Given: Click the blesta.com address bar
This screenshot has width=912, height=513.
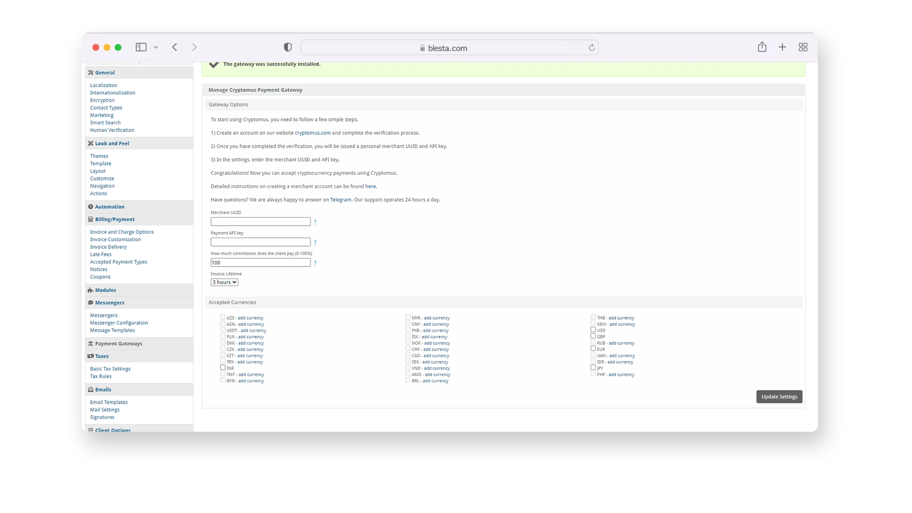Looking at the screenshot, I should tap(449, 47).
